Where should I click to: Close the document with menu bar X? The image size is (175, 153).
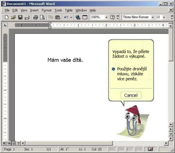coord(171,10)
